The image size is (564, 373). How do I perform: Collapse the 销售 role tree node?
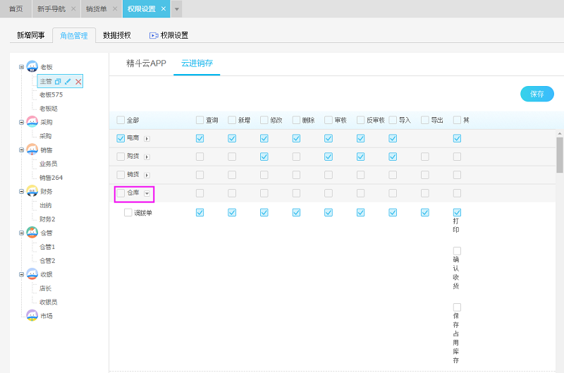22,150
